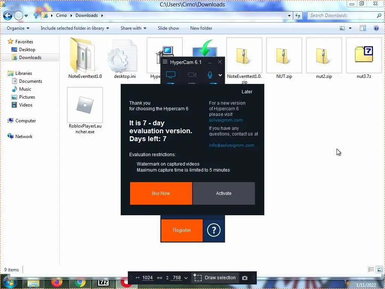Select Network in the navigation pane
This screenshot has height=289, width=385.
tap(24, 136)
